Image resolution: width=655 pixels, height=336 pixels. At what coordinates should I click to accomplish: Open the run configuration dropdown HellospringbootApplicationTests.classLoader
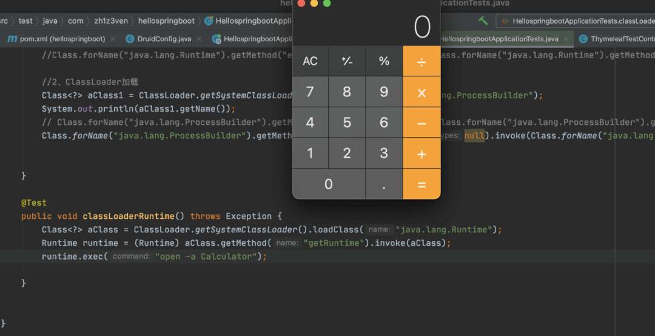(x=576, y=21)
